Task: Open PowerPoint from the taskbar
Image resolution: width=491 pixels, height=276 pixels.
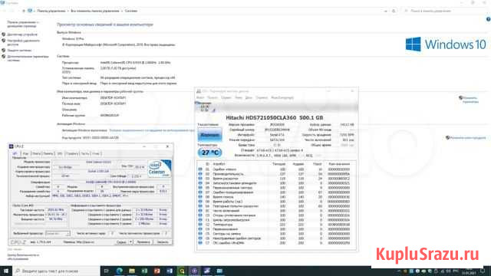Action: click(157, 271)
